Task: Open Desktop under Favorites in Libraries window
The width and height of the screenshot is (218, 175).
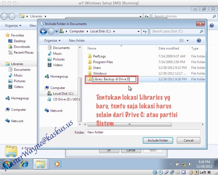Action: (20, 41)
